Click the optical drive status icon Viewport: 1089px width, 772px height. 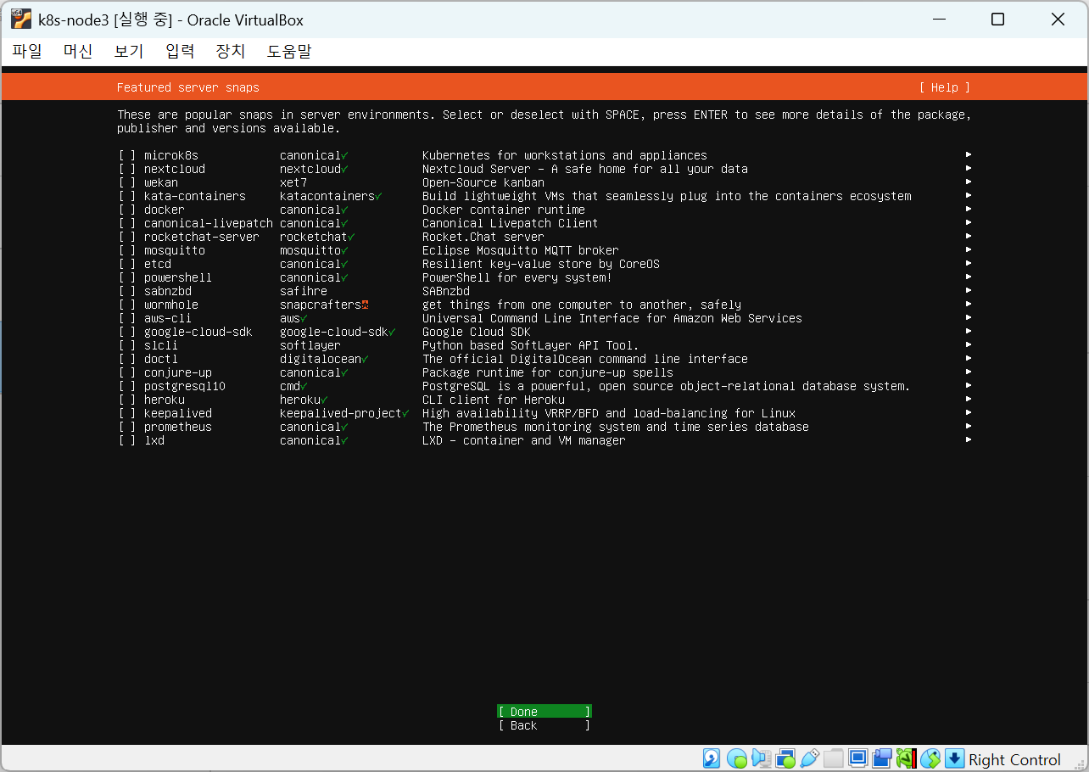coord(736,758)
